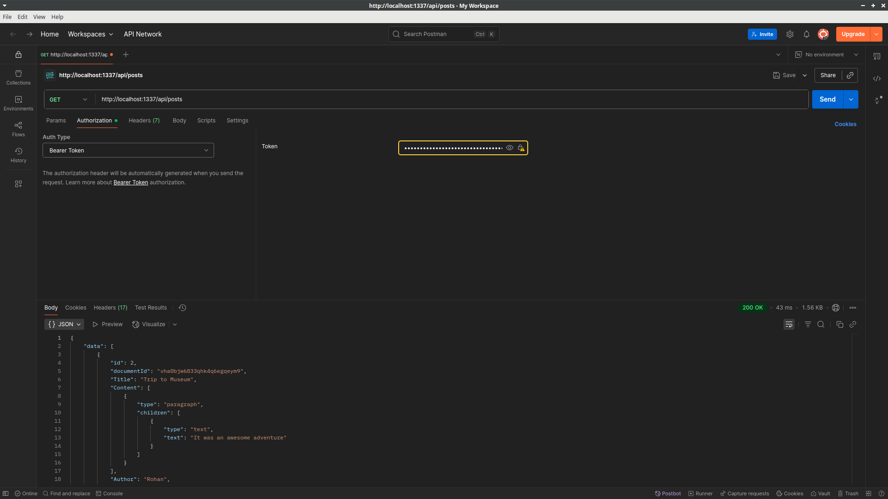Toggle the sidebar layout icon in status bar

pos(6,493)
